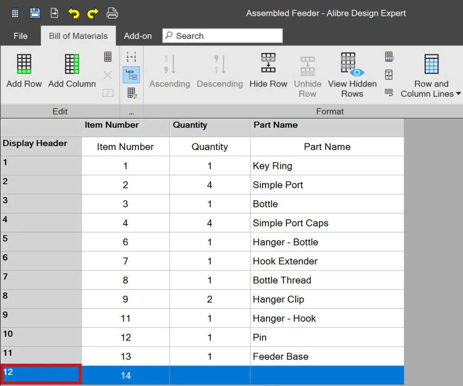Click the grid icon with the red highlighted row
The image size is (463, 386).
click(x=108, y=56)
